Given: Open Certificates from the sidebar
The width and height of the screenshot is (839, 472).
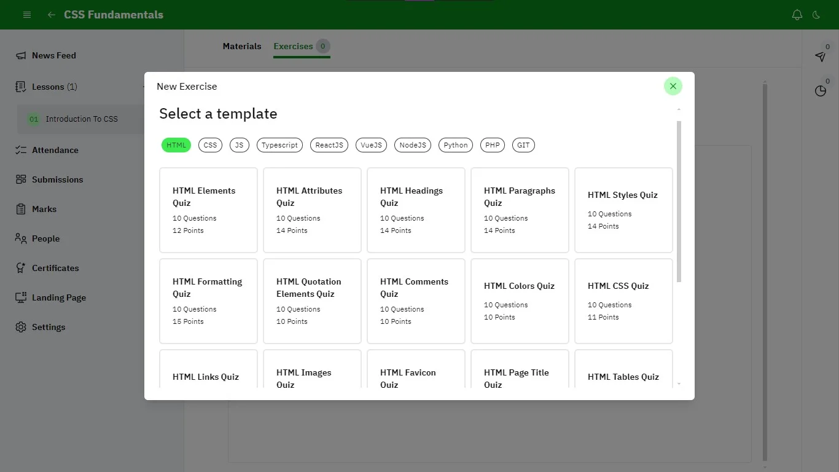Looking at the screenshot, I should (x=55, y=268).
